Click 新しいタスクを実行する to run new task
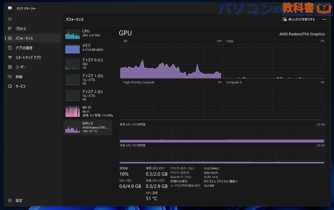 click(x=299, y=19)
